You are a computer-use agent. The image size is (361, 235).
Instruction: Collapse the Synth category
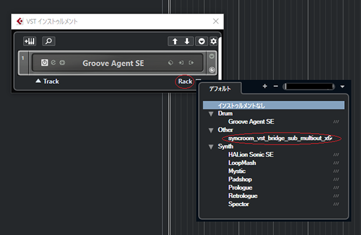211,147
